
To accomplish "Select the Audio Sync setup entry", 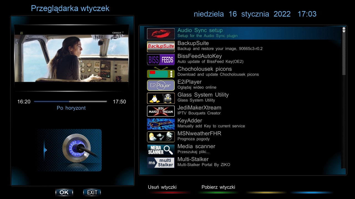I will (243, 33).
